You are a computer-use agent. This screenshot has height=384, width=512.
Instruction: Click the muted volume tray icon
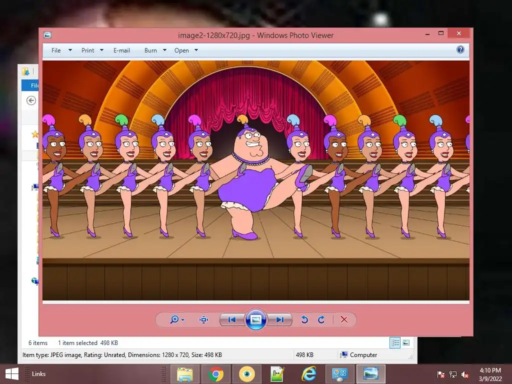(x=465, y=374)
